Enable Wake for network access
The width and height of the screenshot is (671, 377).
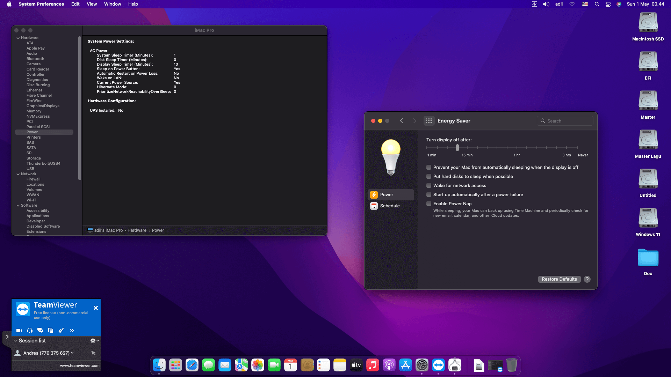[x=429, y=185]
